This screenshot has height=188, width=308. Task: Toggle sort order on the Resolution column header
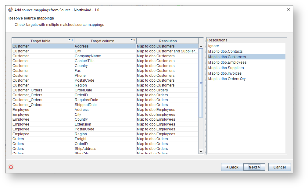[168, 41]
